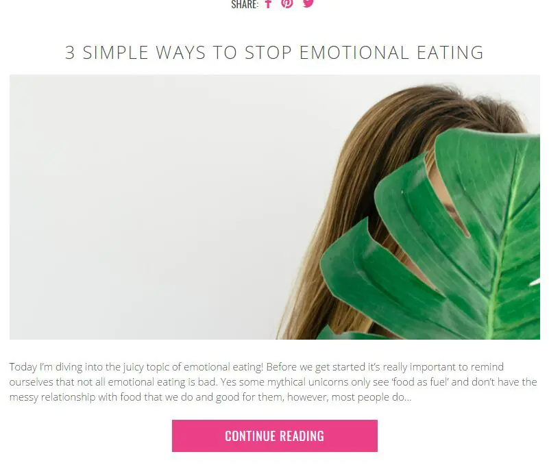Click the excerpt paragraph starting 'Today I'm diving'
Screen dimensions: 549x465
273,381
